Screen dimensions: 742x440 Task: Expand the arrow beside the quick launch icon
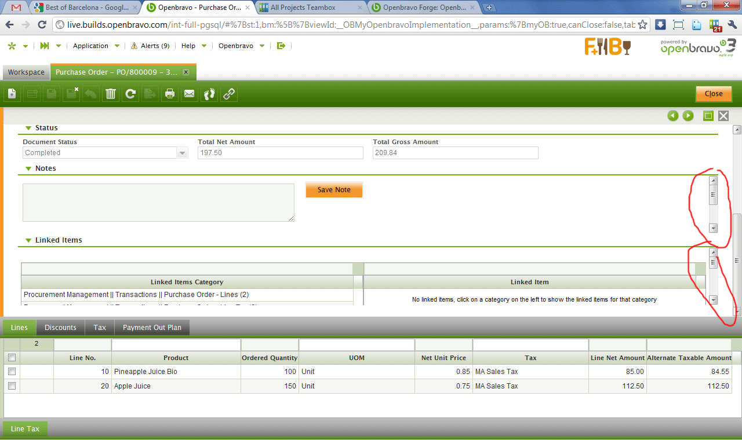tap(60, 46)
